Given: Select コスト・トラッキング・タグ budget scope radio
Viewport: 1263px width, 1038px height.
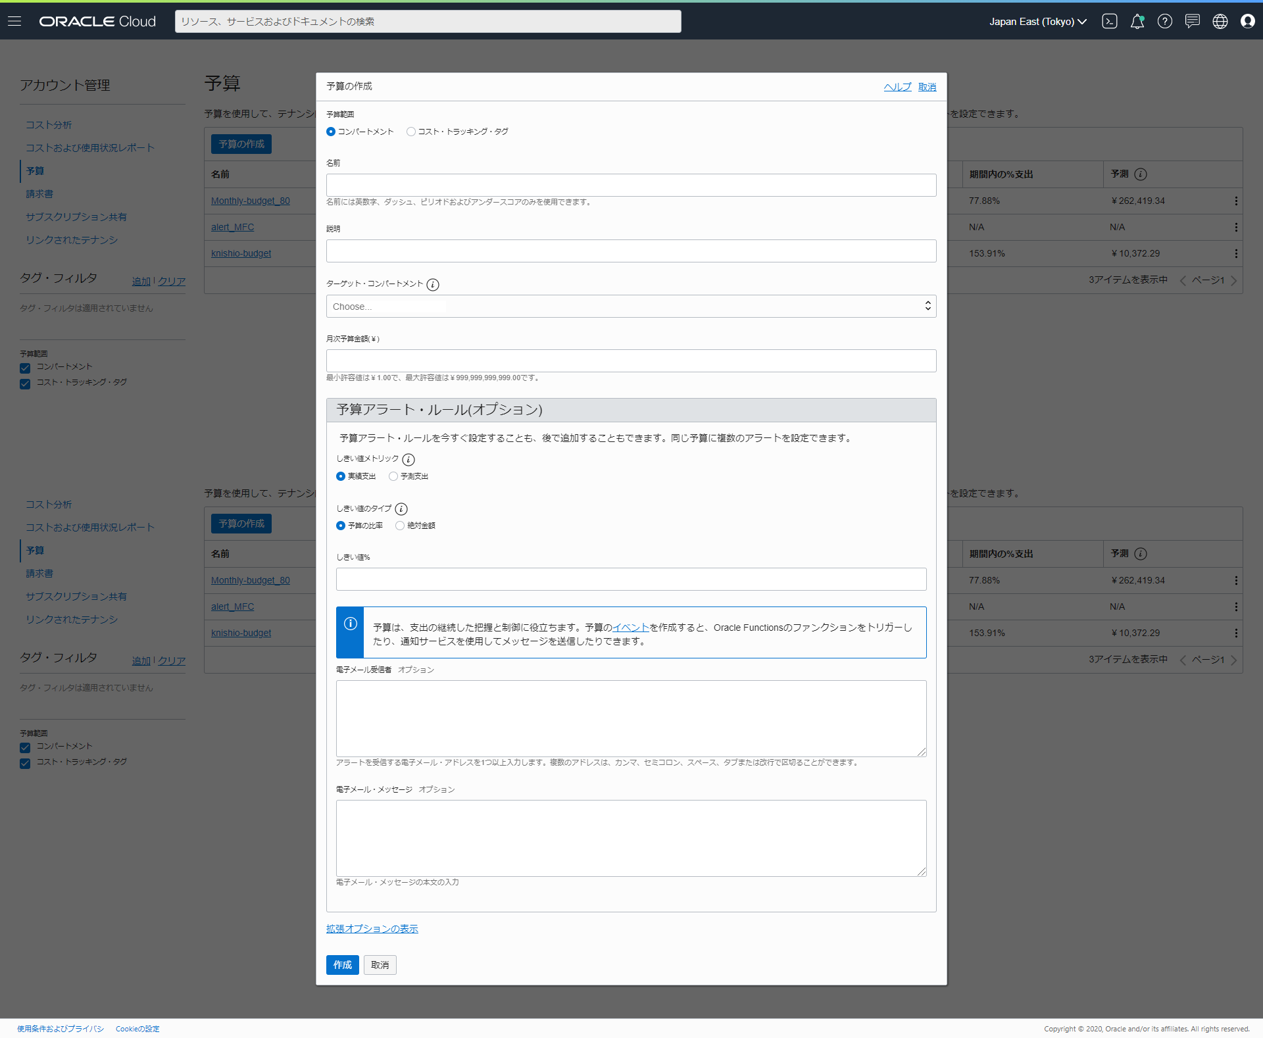Looking at the screenshot, I should pyautogui.click(x=411, y=132).
